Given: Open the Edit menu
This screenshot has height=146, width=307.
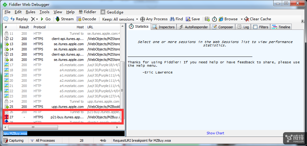Looking at the screenshot, I should 18,12.
